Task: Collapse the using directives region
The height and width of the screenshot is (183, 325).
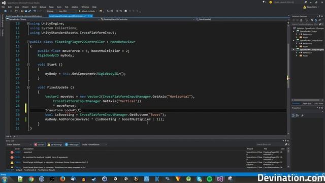Action: pyautogui.click(x=28, y=24)
